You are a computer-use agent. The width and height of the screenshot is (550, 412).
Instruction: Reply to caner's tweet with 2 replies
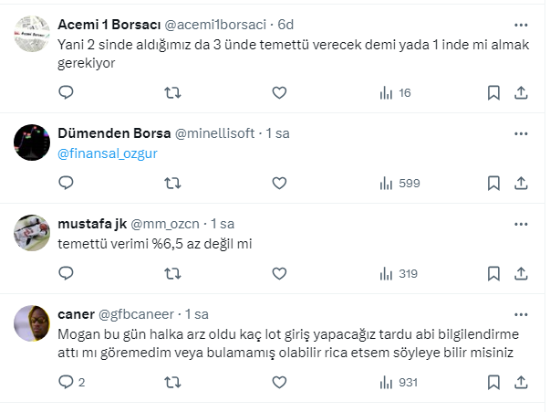coord(66,382)
